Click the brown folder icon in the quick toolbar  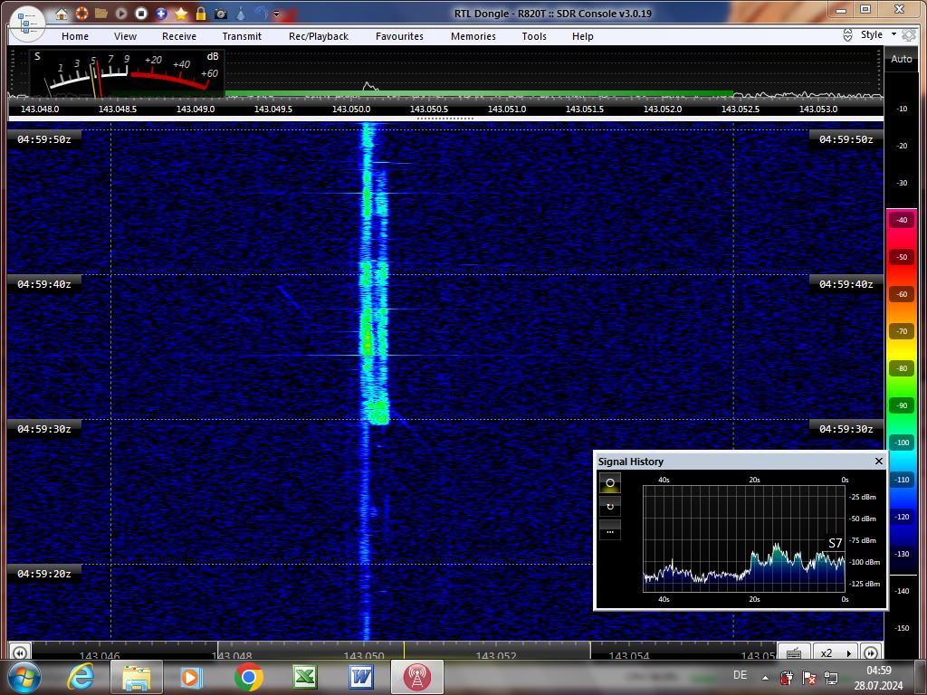101,13
